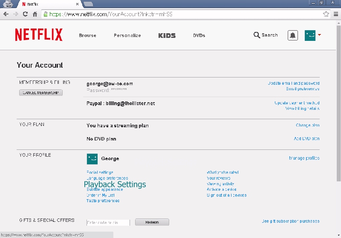341x238 pixels.
Task: Open the Search magnifier
Action: click(257, 35)
